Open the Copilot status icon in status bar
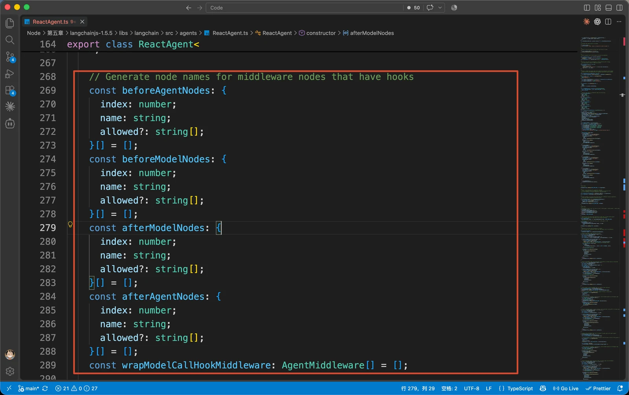 tap(543, 388)
